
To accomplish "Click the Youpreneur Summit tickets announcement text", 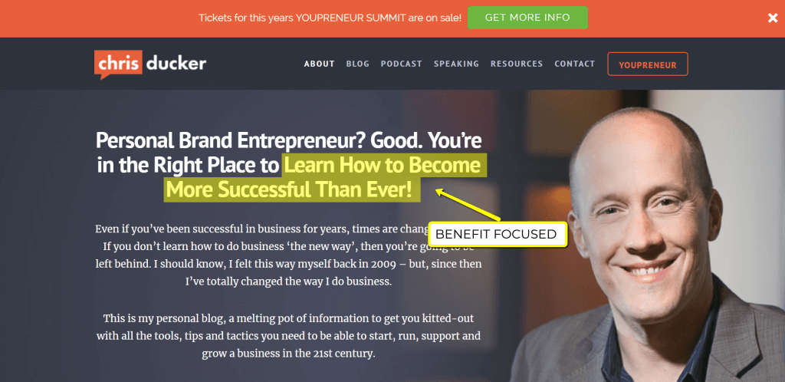I will 330,18.
